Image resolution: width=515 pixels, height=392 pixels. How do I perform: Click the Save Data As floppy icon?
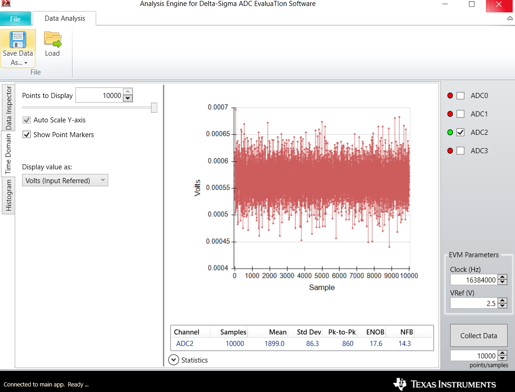(x=18, y=40)
